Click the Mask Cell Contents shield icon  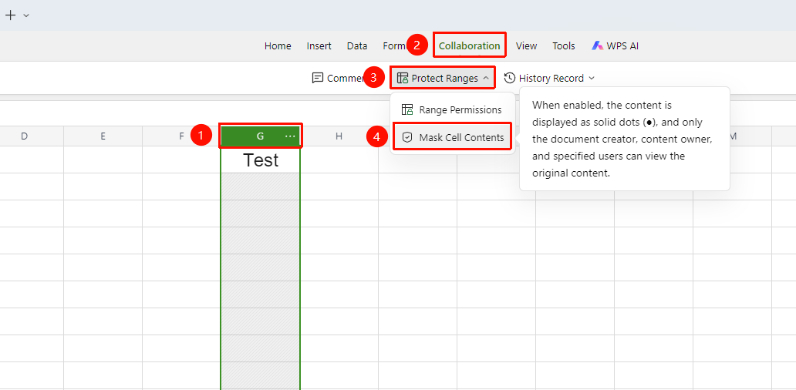coord(407,137)
